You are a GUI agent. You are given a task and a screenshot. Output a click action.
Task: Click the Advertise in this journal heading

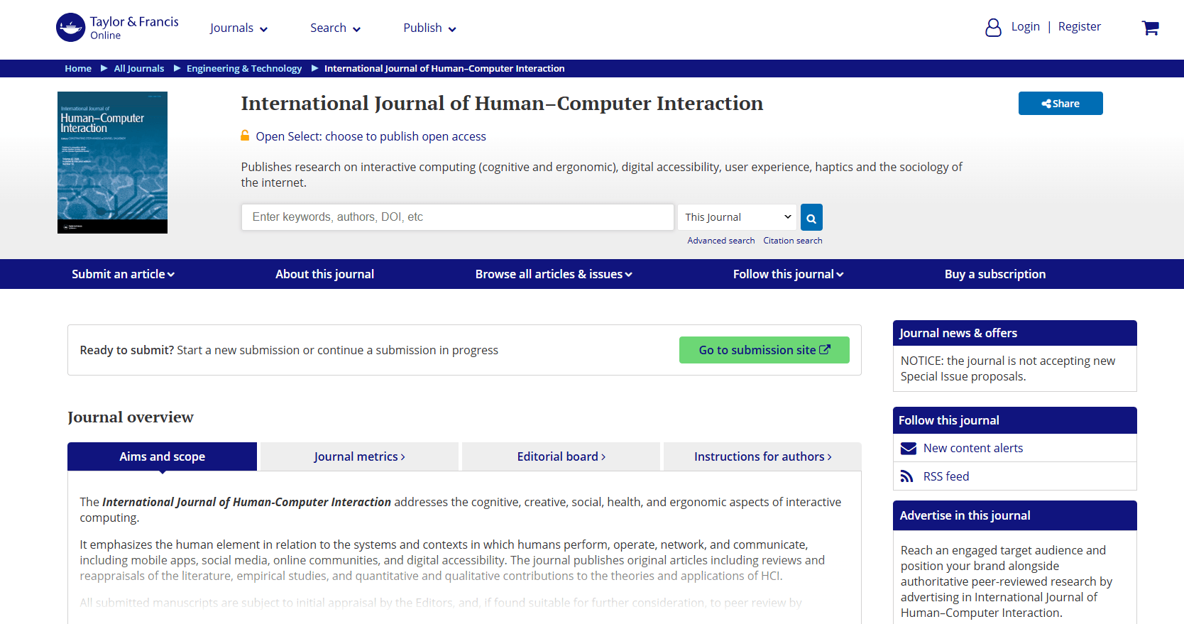(x=965, y=515)
